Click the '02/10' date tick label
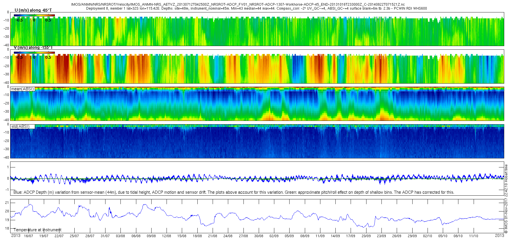 pos(428,236)
